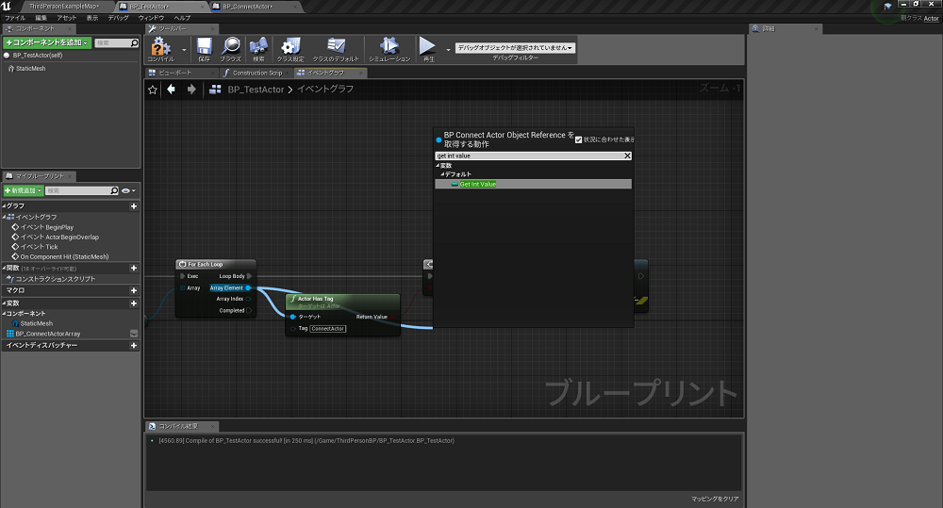The width and height of the screenshot is (943, 508).
Task: Open Class Settings (クラス設定) icon
Action: coord(290,47)
